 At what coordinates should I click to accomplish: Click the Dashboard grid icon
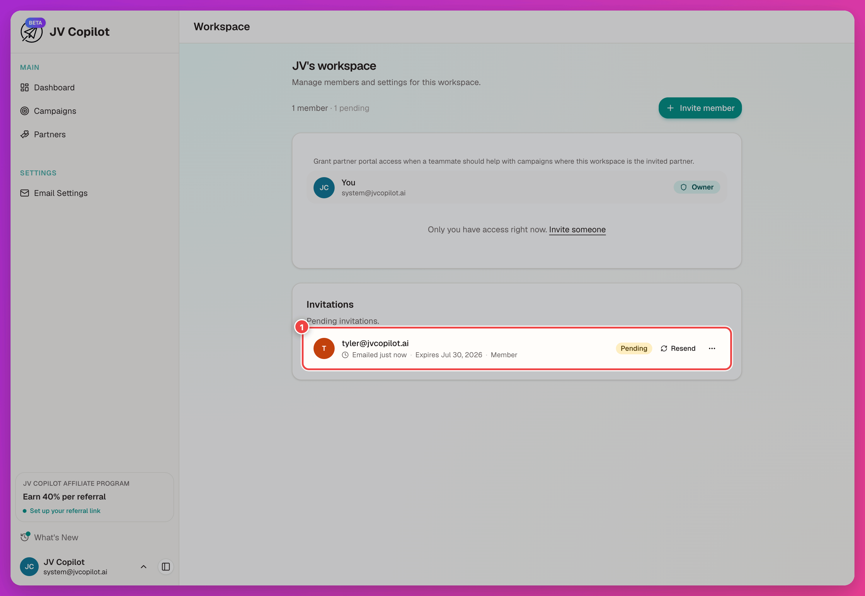25,87
